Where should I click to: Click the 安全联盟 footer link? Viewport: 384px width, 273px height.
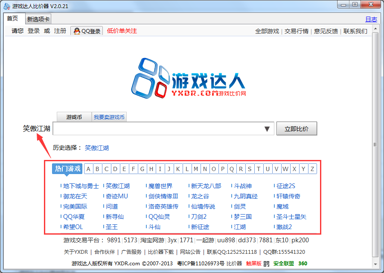pos(284,264)
